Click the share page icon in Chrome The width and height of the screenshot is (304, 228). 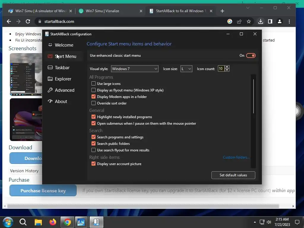[239, 21]
